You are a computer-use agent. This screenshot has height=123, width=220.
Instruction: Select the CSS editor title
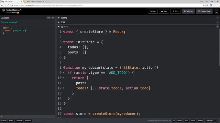(x=63, y=22)
